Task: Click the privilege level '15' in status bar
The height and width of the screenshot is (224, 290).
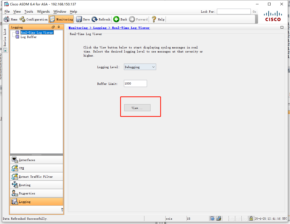Action: pos(188,219)
